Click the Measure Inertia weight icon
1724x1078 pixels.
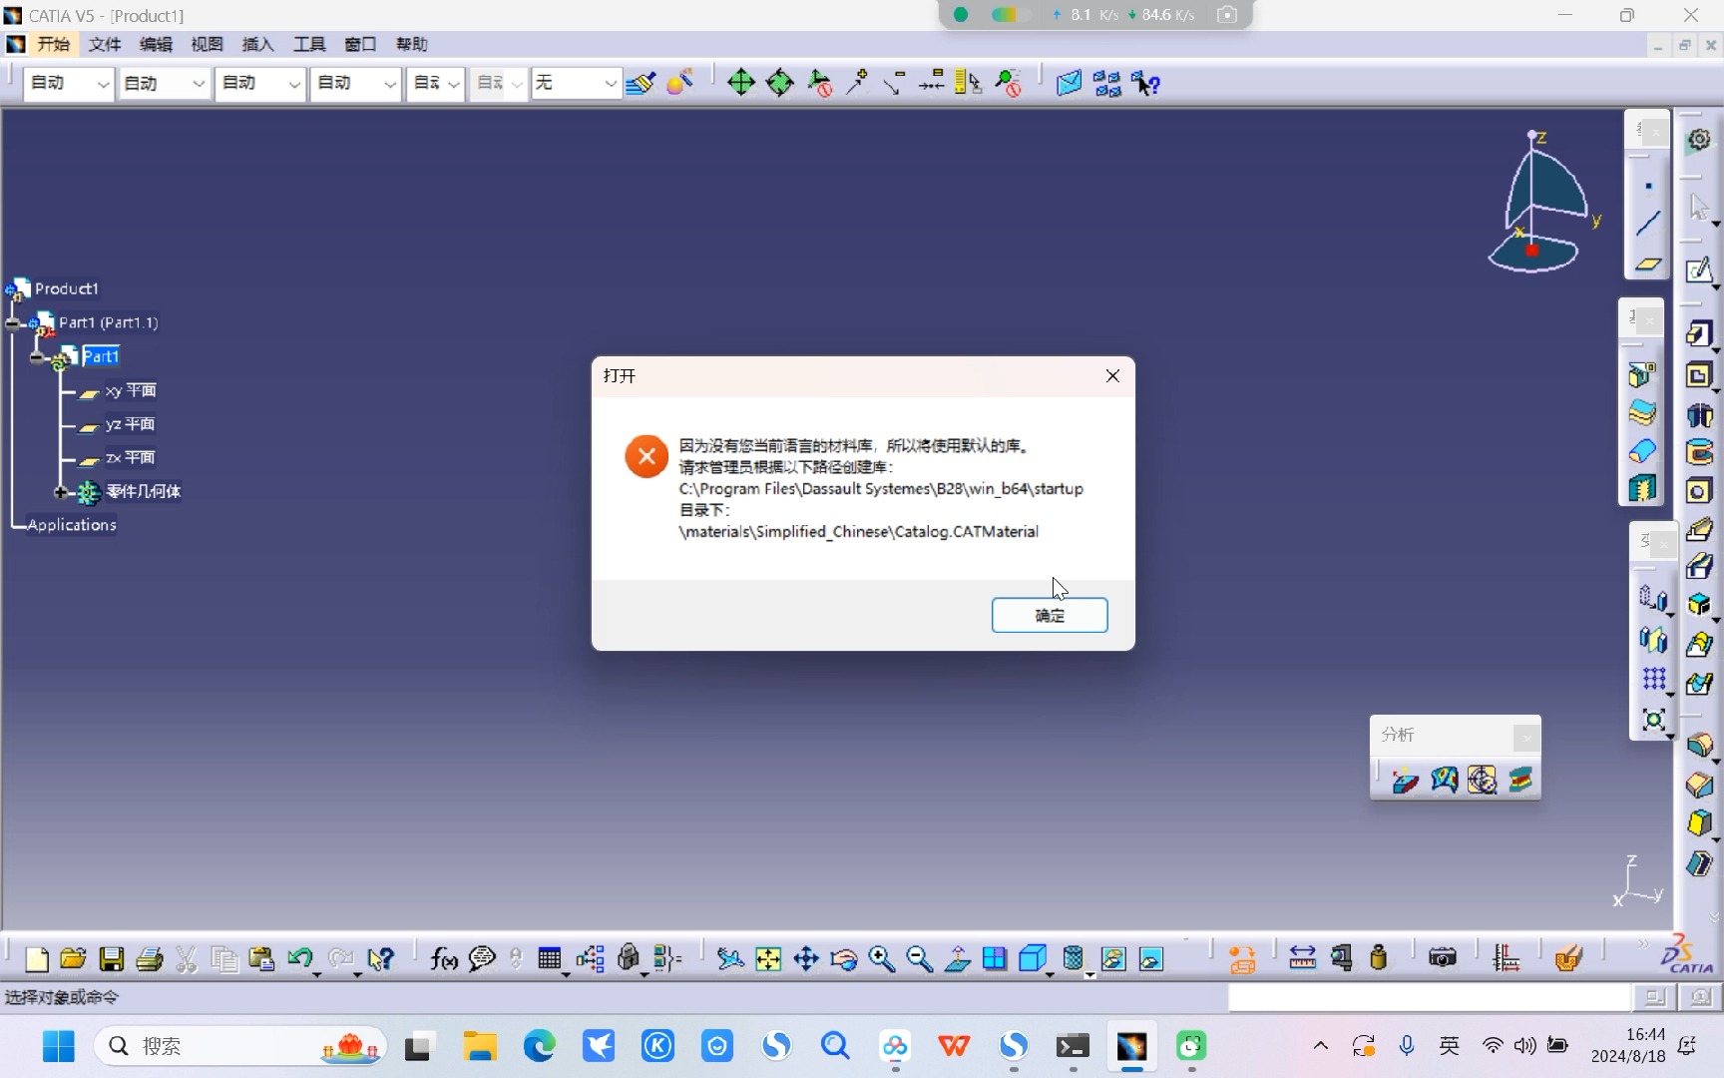click(x=1379, y=959)
